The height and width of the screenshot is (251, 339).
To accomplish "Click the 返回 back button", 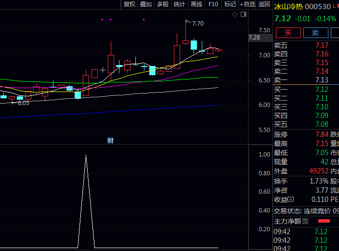I will [x=264, y=4].
